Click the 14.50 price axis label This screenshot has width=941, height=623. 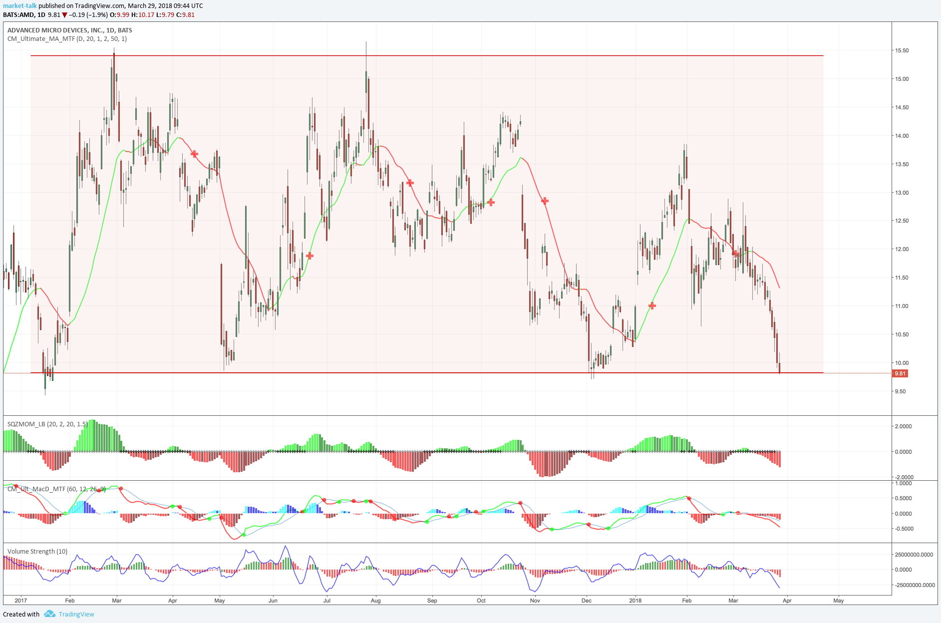coord(902,107)
